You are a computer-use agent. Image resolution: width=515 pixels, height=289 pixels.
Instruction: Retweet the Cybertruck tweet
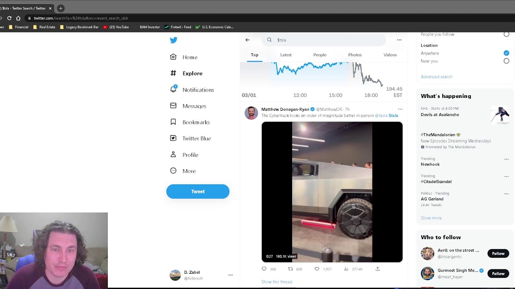290,269
